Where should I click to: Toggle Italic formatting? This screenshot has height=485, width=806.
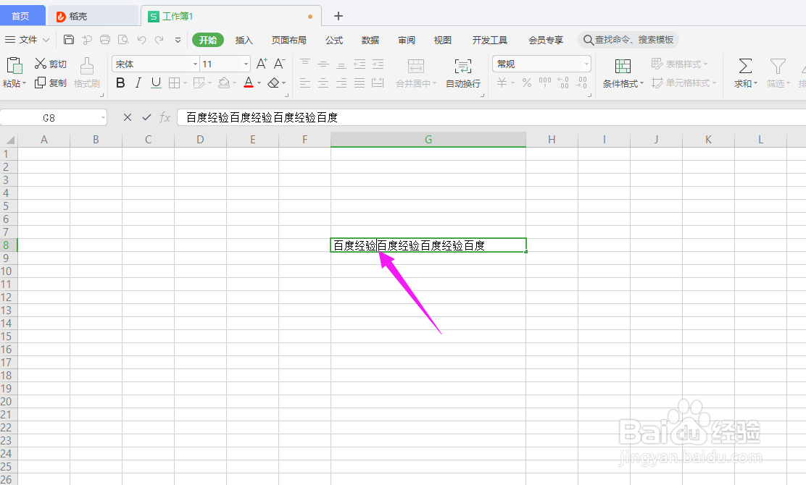138,83
